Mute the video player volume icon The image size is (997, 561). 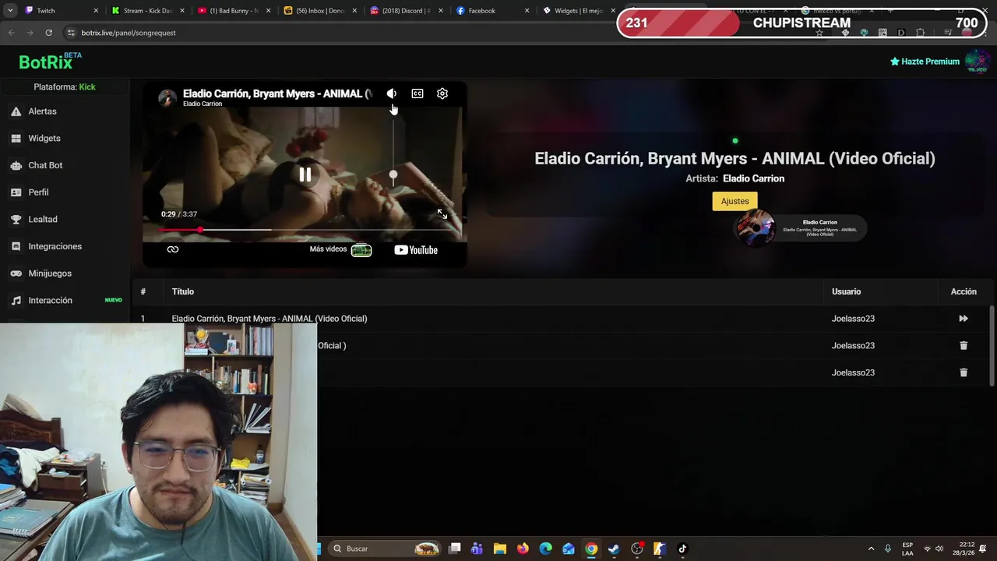tap(391, 93)
